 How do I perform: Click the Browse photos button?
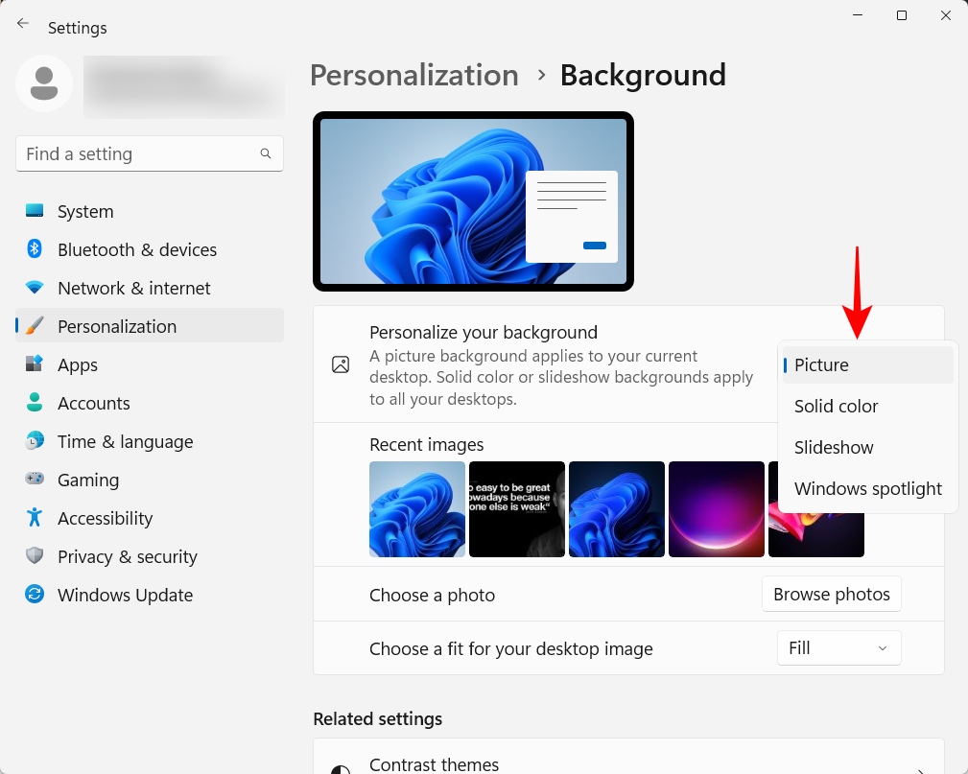tap(832, 594)
